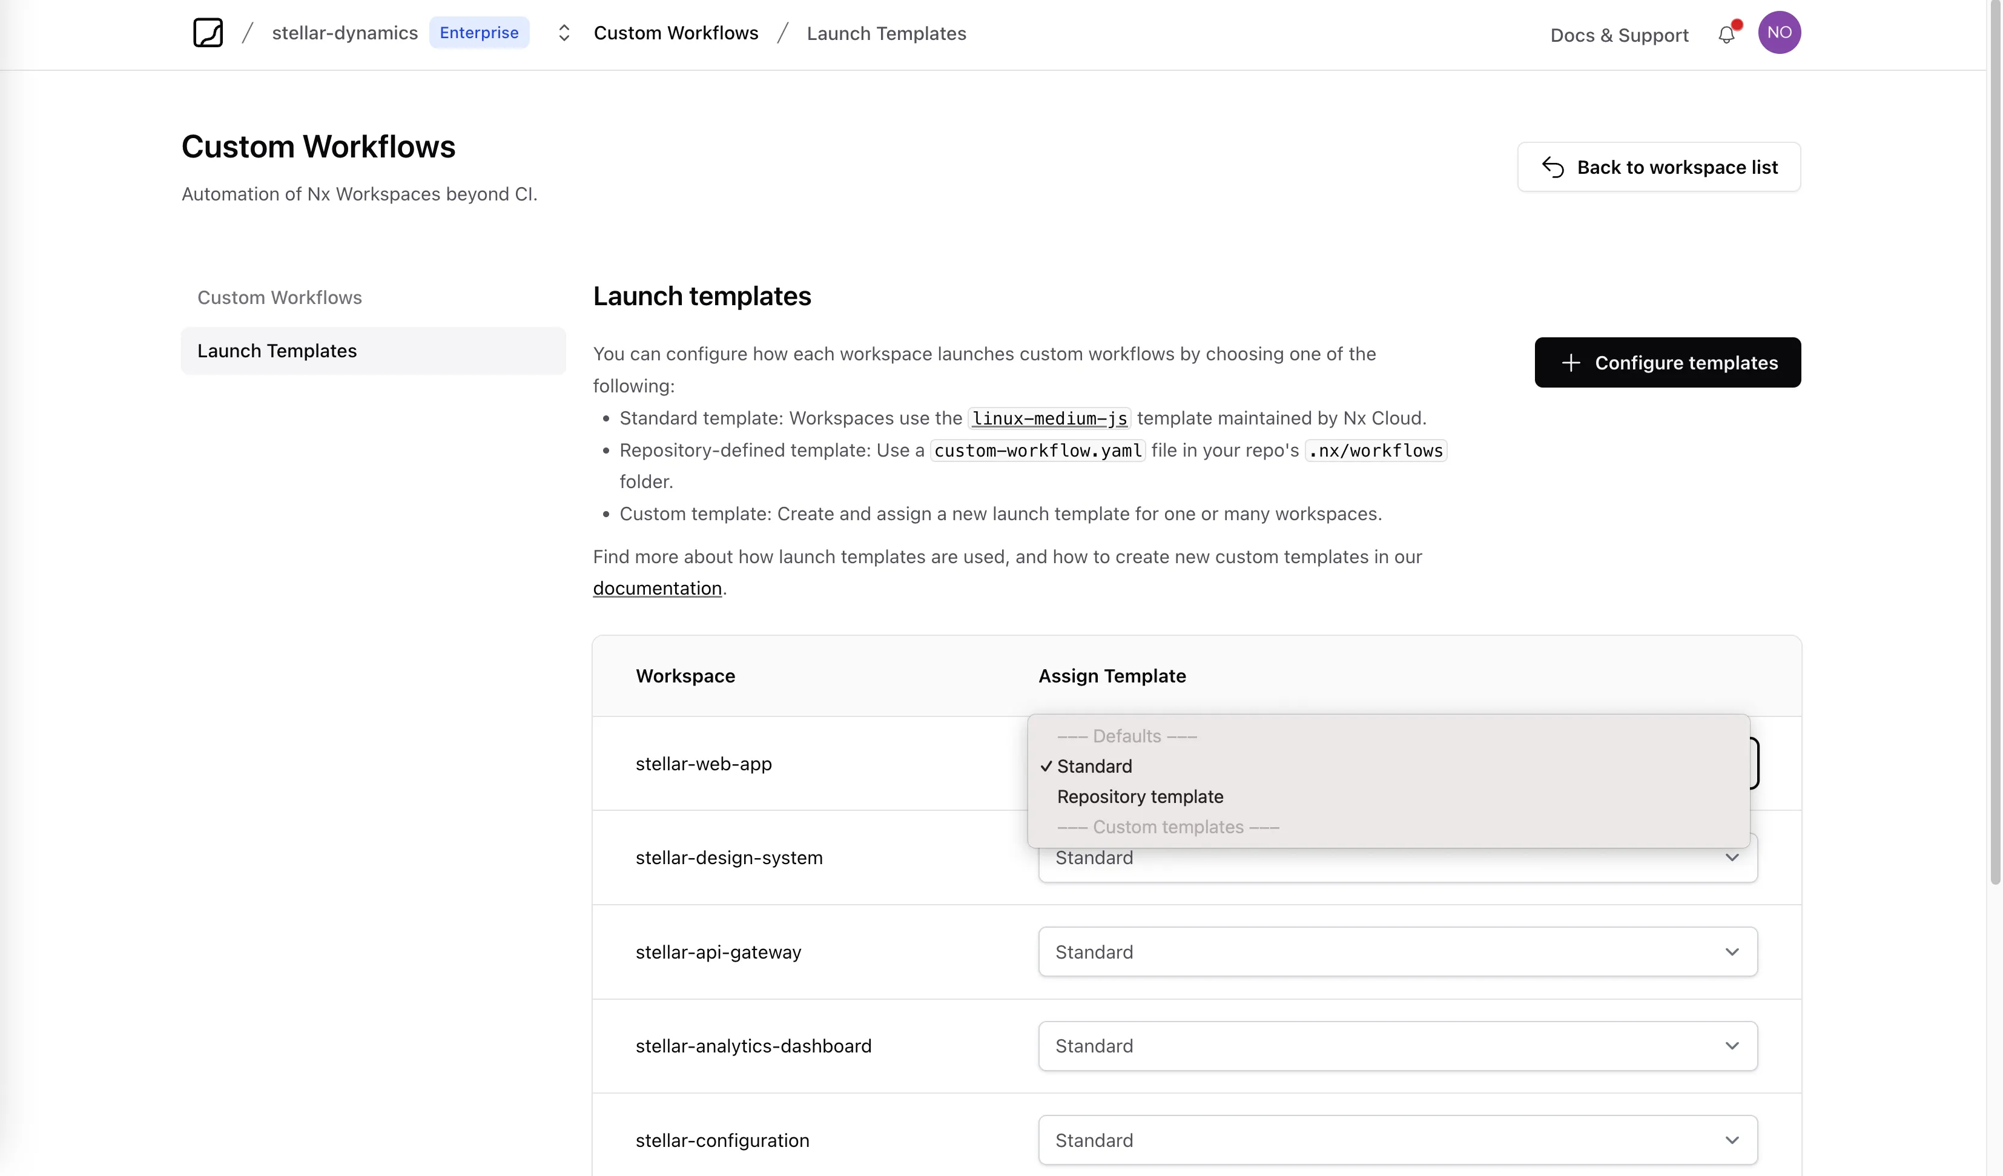
Task: Click the Enterprise badge next to stellar-dynamics
Action: [x=478, y=33]
